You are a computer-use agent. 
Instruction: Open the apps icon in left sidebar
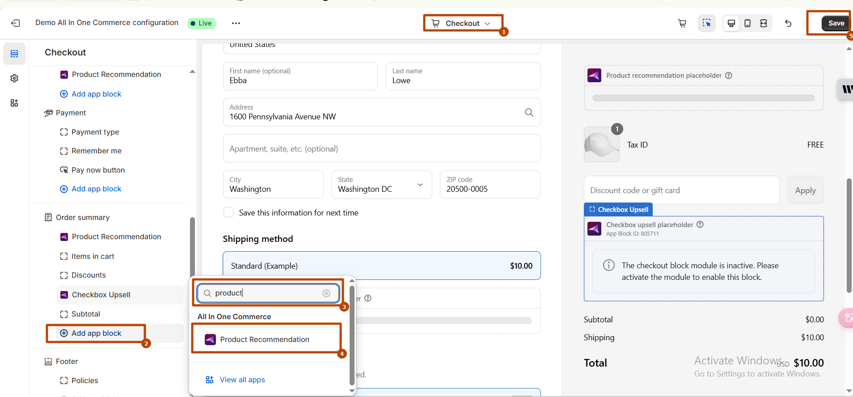click(x=14, y=103)
